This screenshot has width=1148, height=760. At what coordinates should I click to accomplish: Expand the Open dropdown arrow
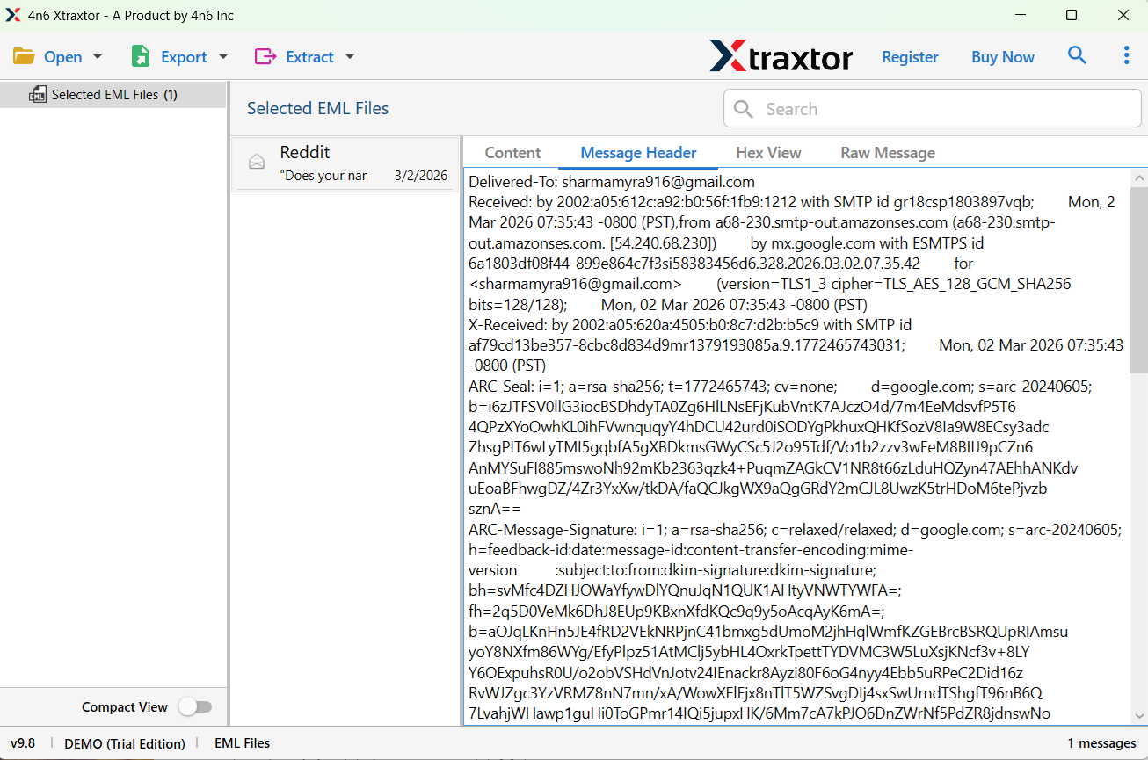[x=98, y=57]
